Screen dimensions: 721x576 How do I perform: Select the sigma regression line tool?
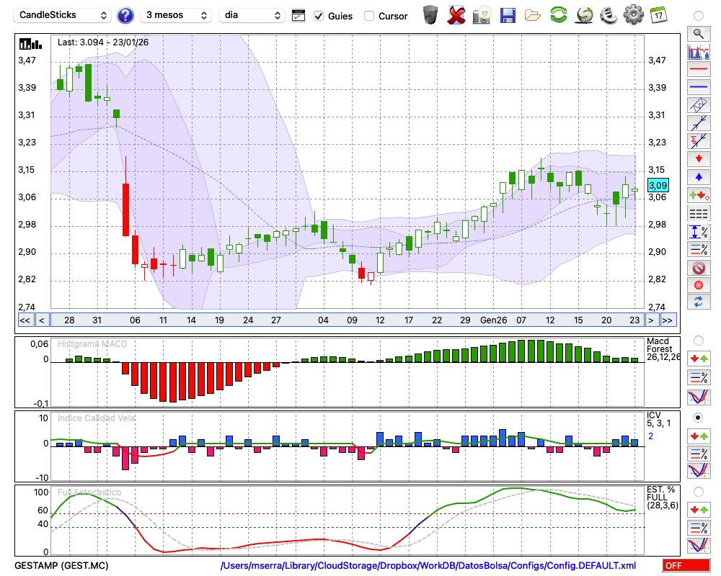pos(699,141)
